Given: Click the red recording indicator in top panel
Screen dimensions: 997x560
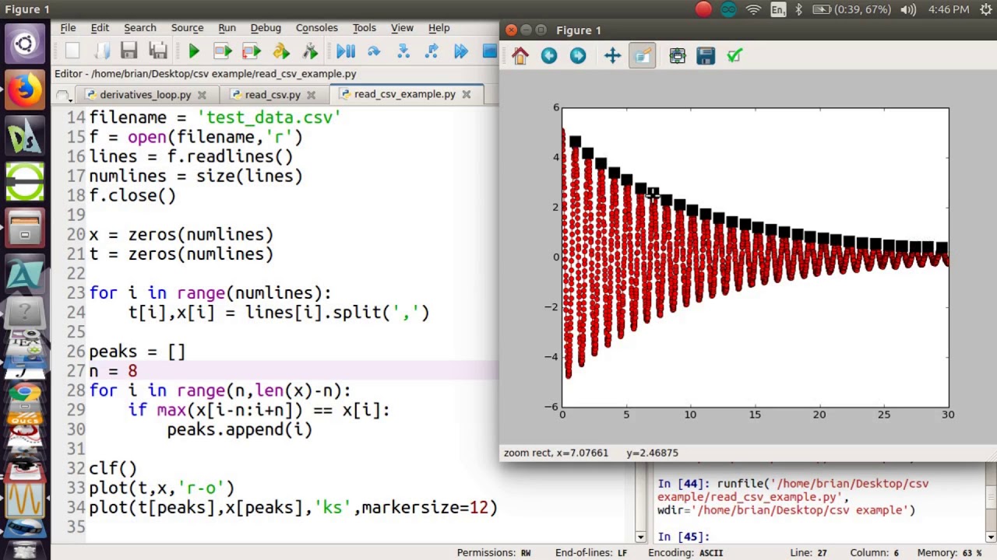Looking at the screenshot, I should point(703,9).
